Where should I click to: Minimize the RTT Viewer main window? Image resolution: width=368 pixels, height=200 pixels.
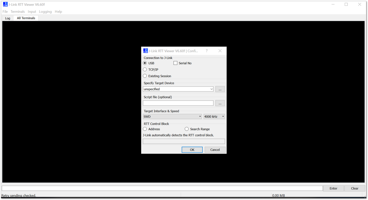(333, 4)
